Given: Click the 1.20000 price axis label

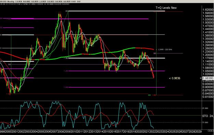Looking at the screenshot, I should point(208,55).
